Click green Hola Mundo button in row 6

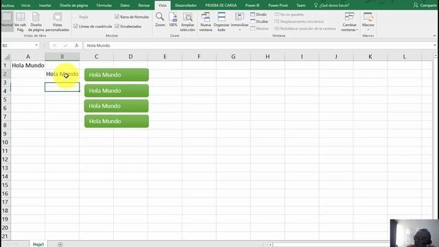(117, 106)
